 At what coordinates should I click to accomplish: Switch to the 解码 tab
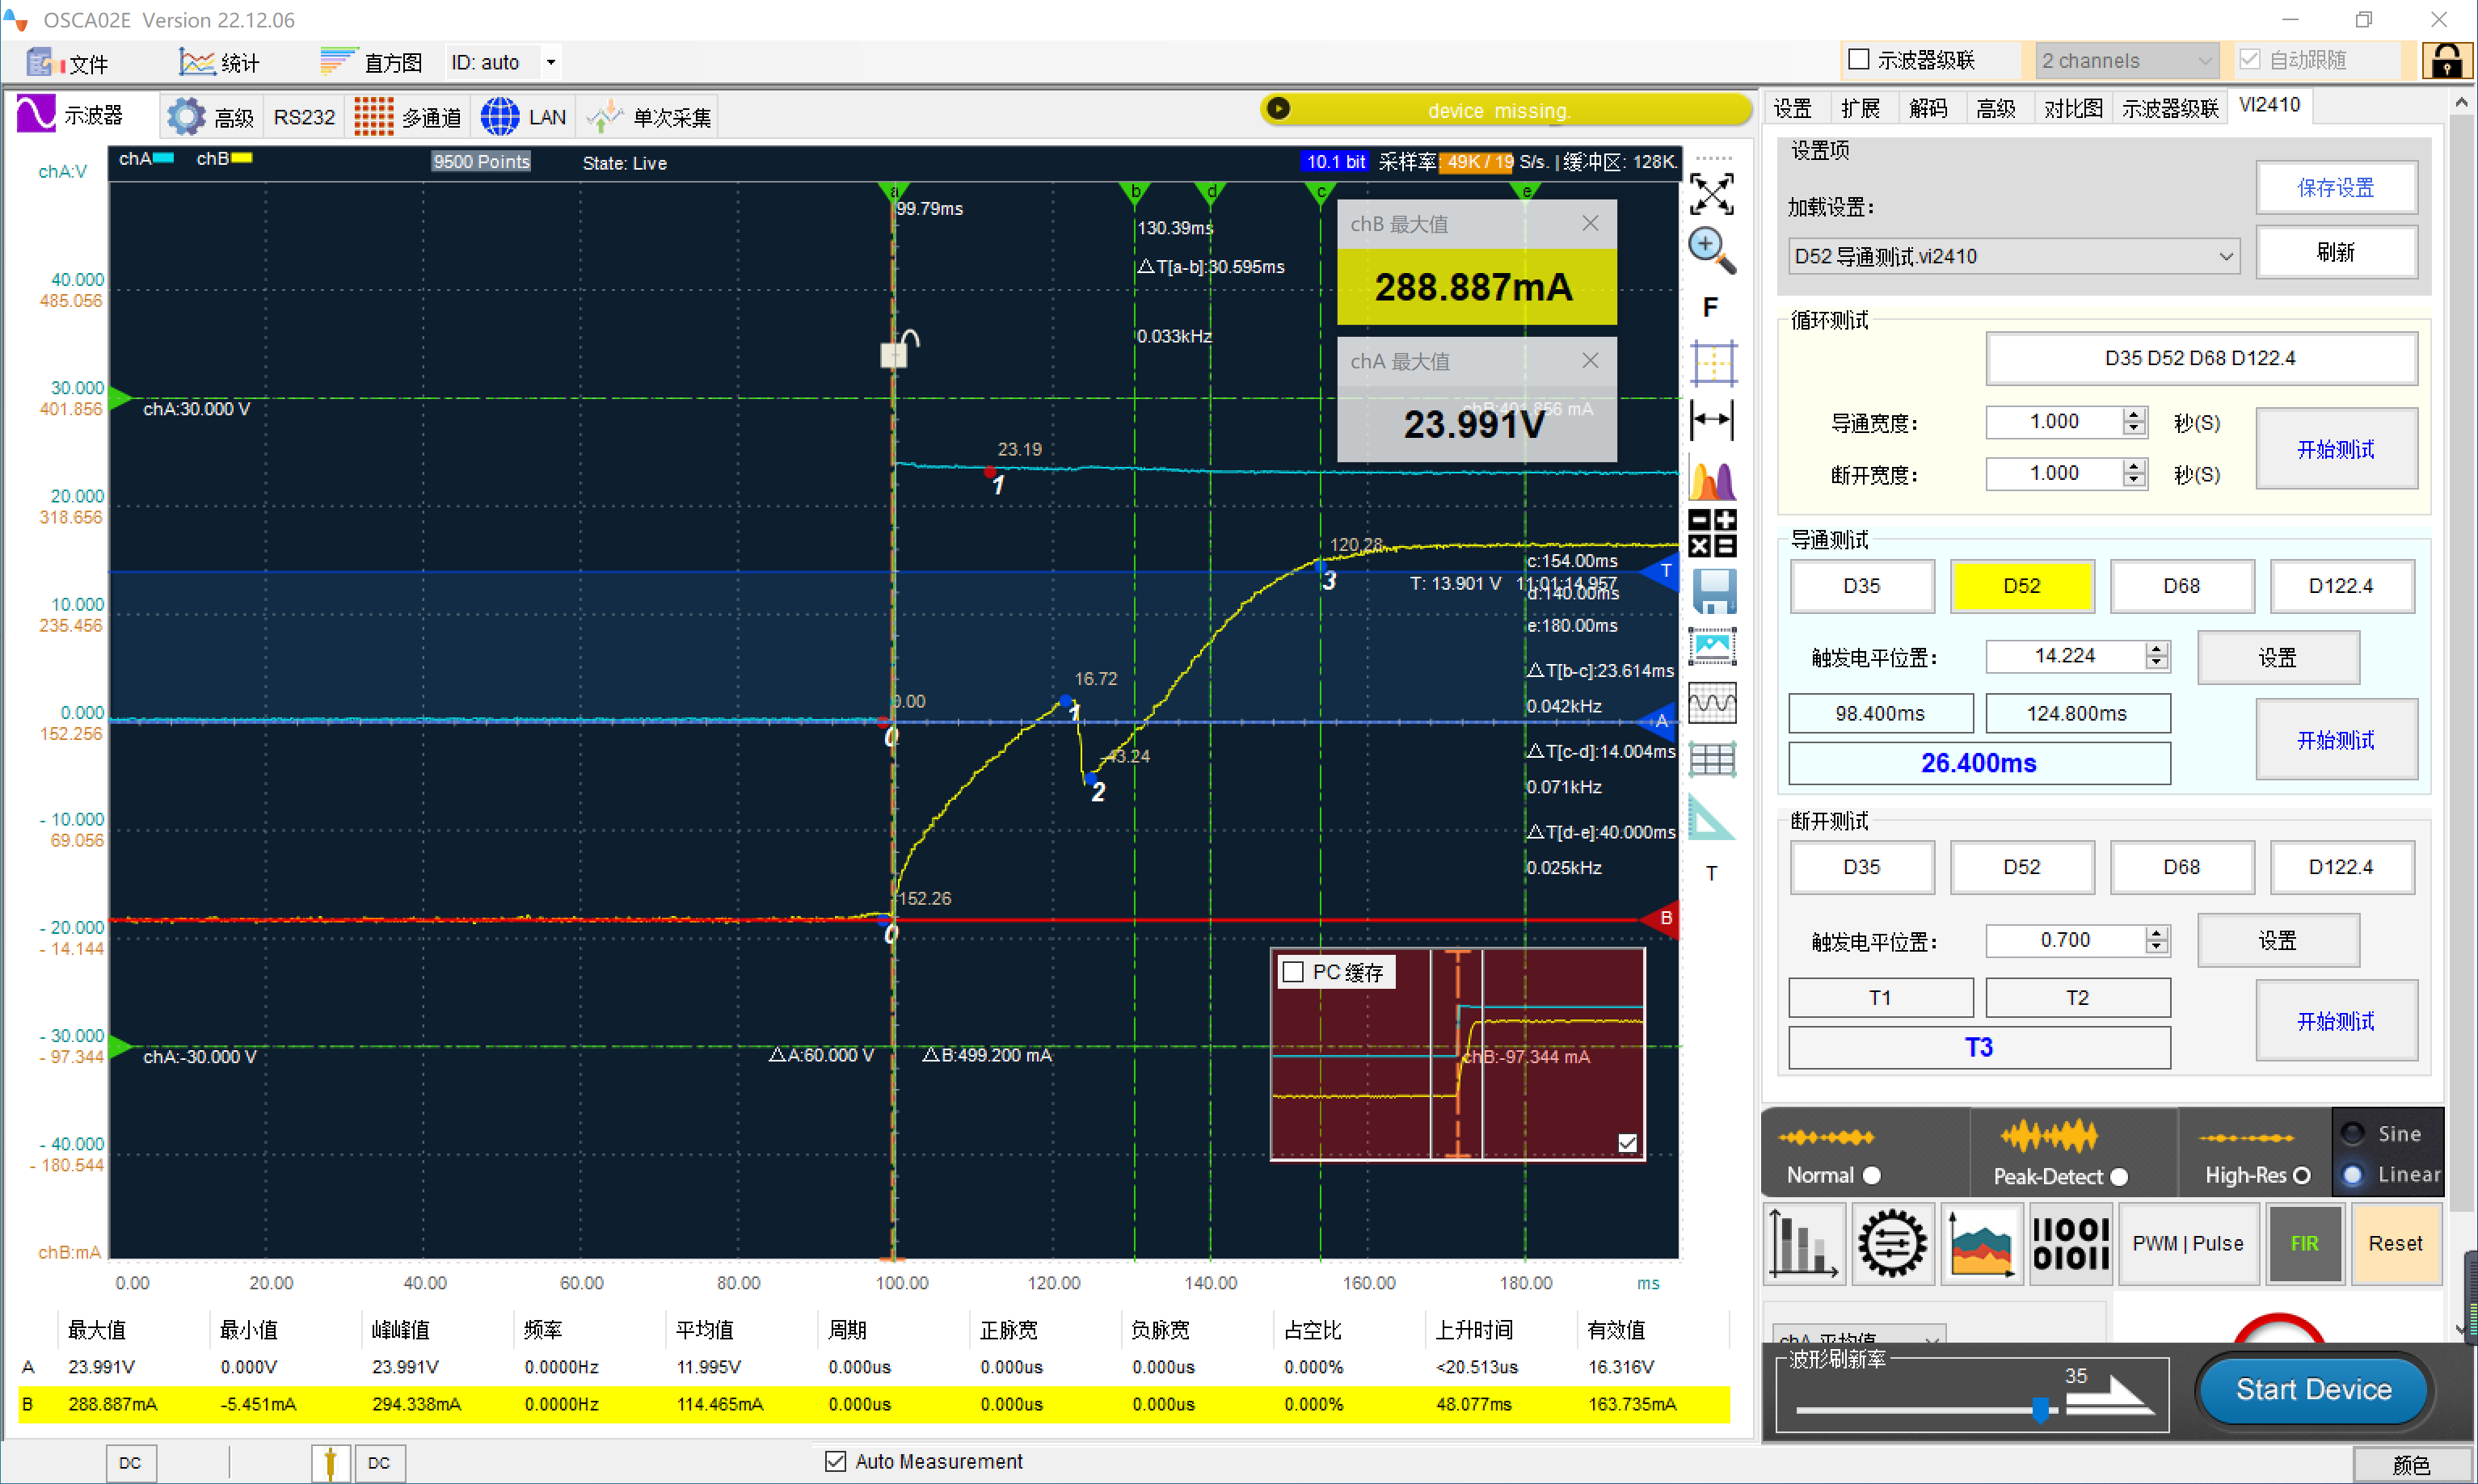1928,108
